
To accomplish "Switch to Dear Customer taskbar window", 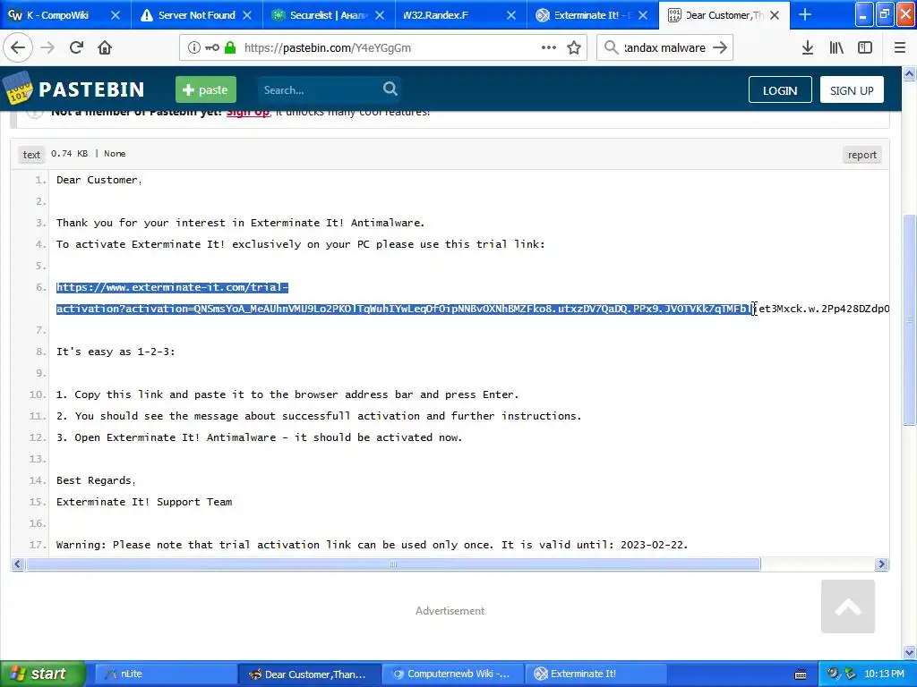I will click(x=309, y=674).
